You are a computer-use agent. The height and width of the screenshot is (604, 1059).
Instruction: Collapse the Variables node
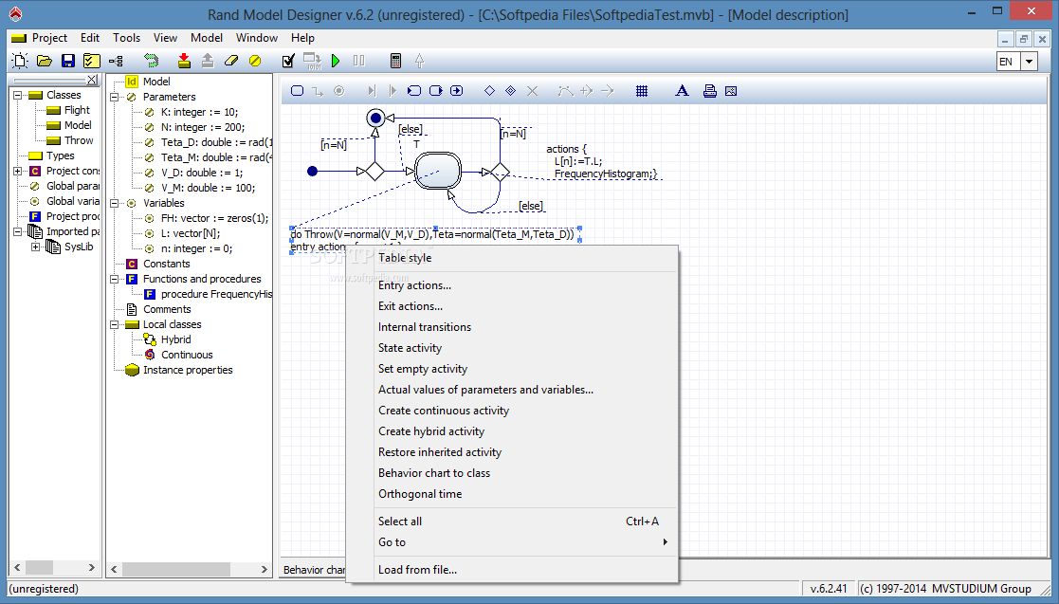point(115,203)
